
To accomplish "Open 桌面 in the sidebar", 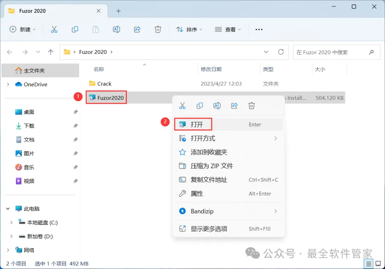I will point(29,112).
